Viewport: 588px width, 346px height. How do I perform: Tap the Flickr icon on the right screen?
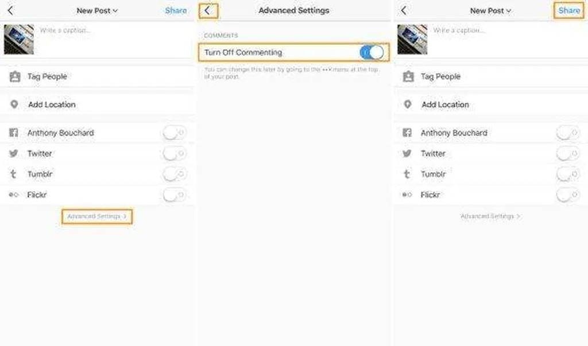(407, 195)
